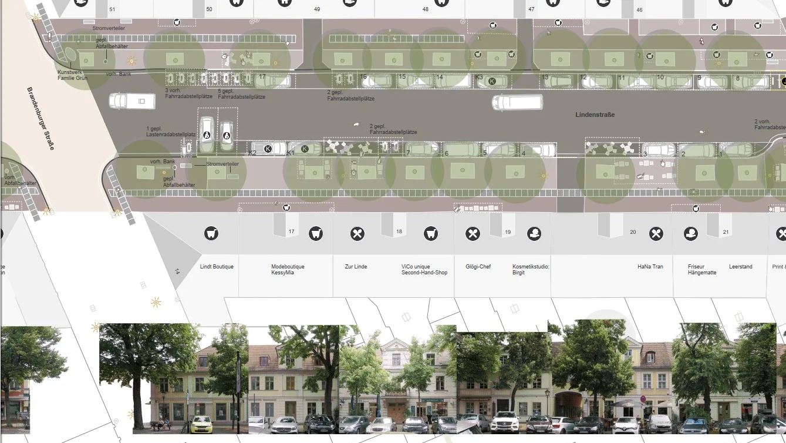Click the restaurant icon above Glögi-Chef
Screen dimensions: 786x443
473,234
